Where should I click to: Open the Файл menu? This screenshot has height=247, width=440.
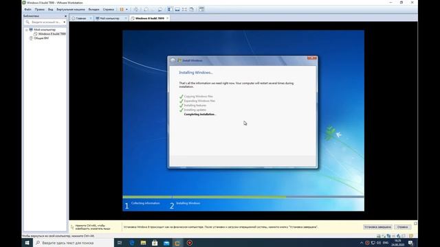[27, 9]
